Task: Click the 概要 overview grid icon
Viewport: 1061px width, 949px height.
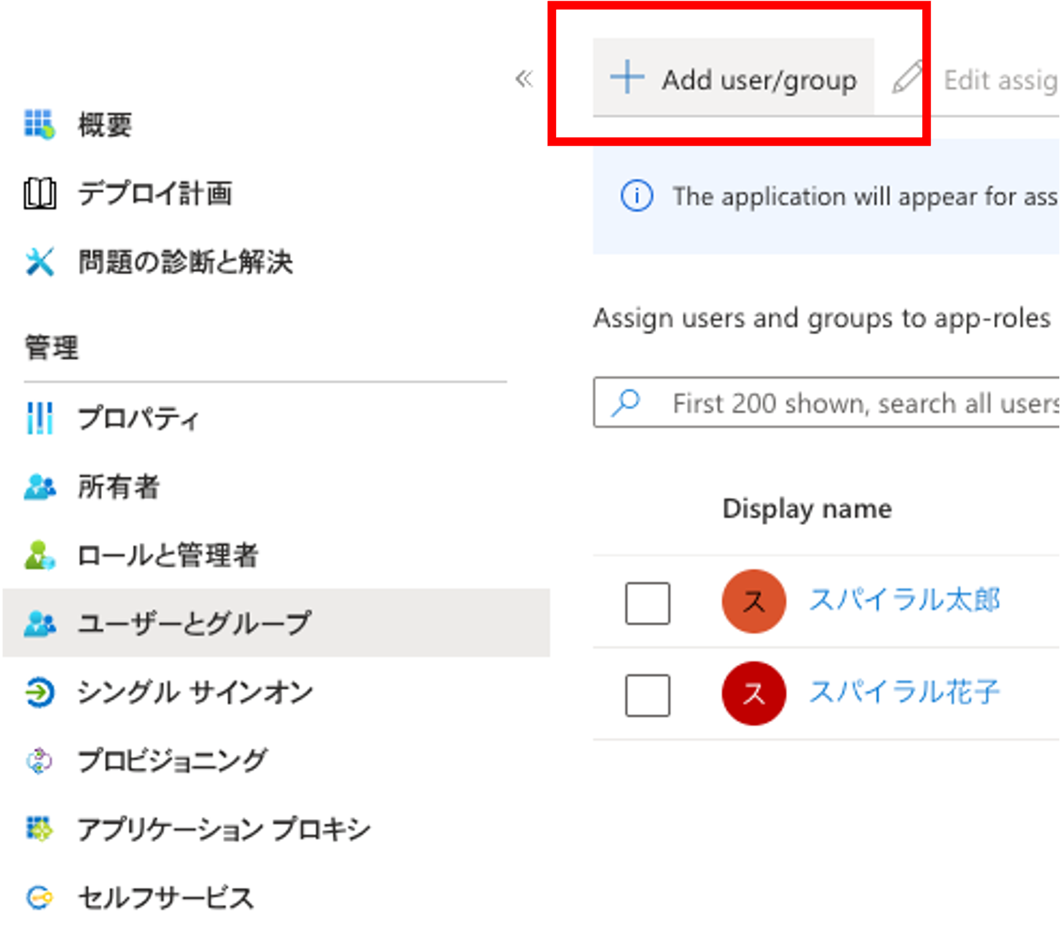Action: point(39,124)
